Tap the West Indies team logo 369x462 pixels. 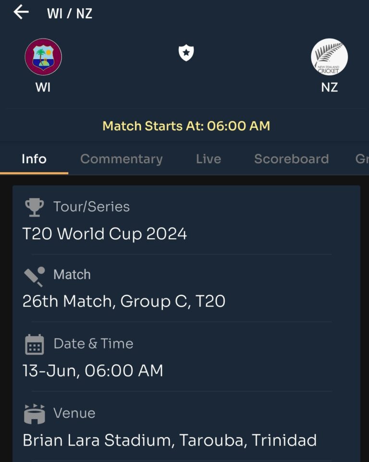43,57
